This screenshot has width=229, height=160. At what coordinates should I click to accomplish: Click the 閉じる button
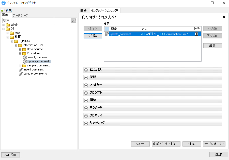(x=219, y=155)
